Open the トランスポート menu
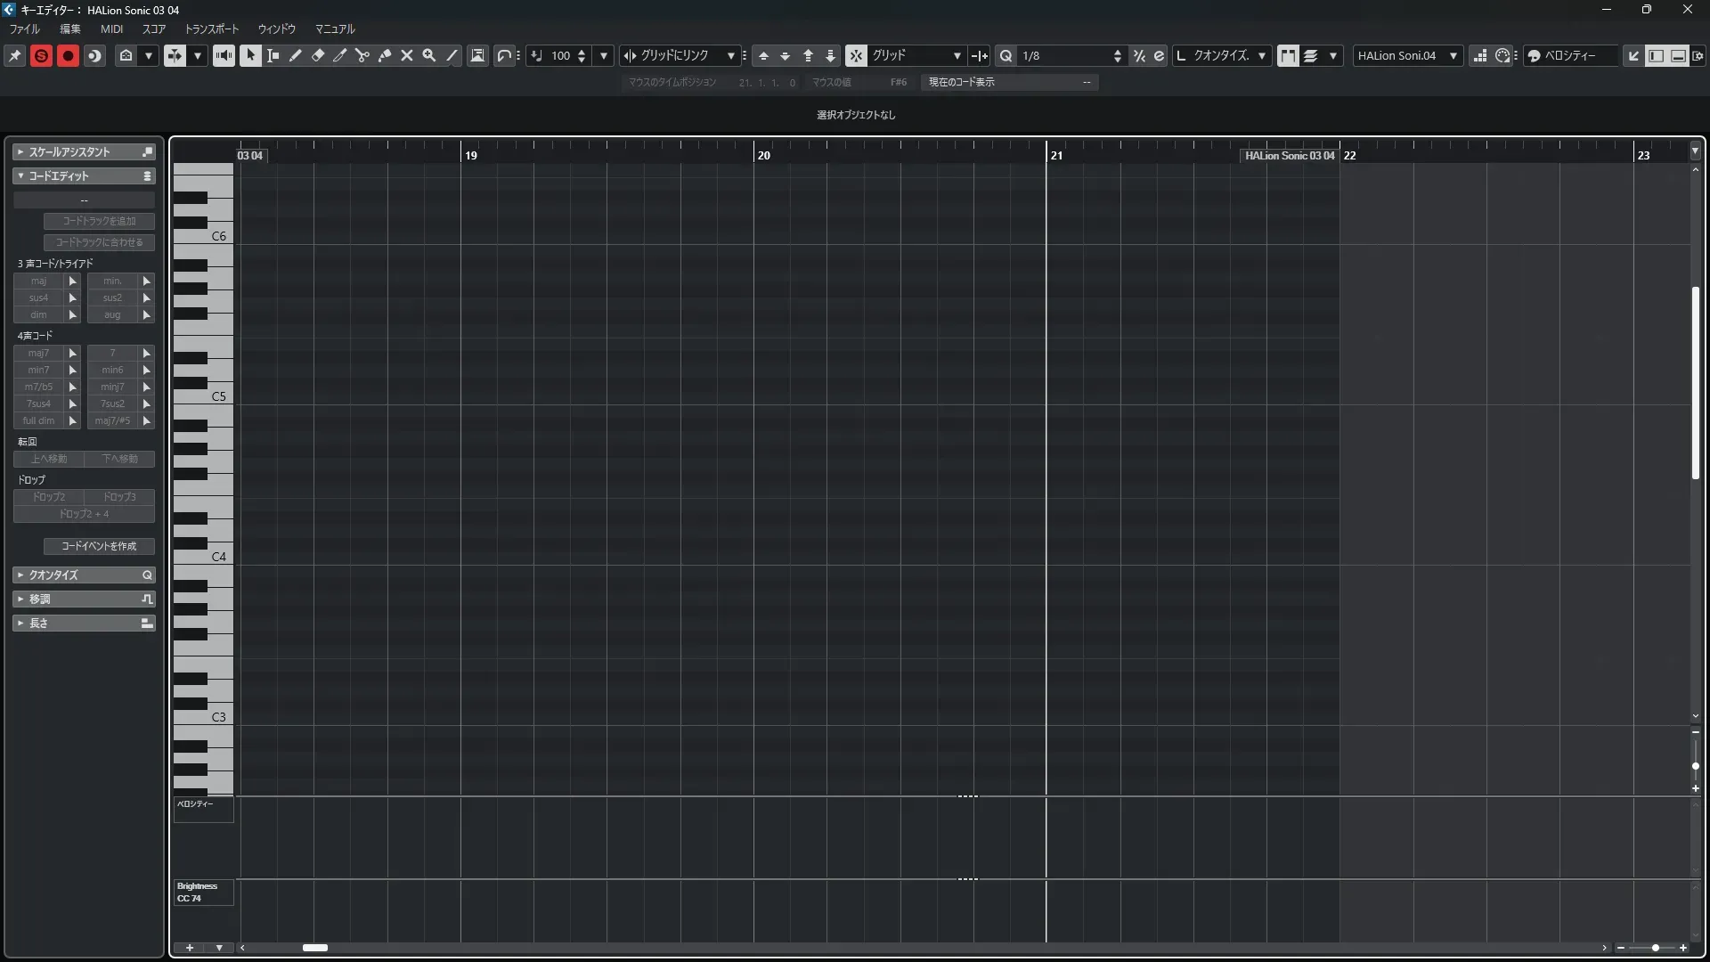Viewport: 1710px width, 962px height. pos(212,29)
